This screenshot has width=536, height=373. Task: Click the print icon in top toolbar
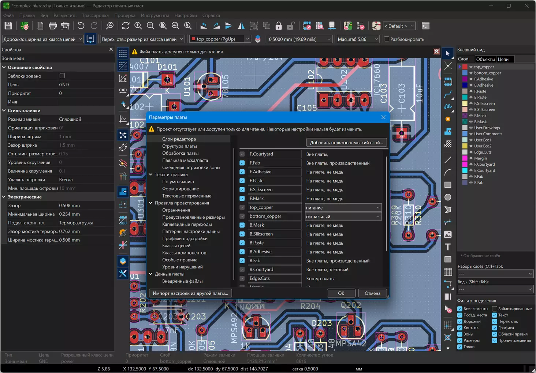(x=53, y=26)
